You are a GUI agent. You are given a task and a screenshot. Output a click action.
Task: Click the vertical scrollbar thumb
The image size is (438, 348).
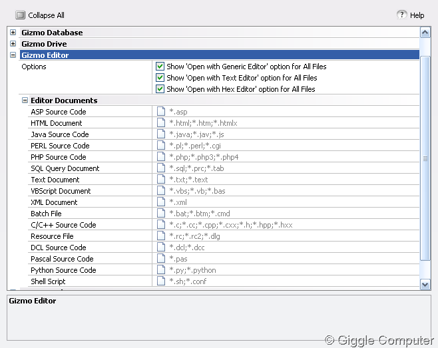click(425, 158)
